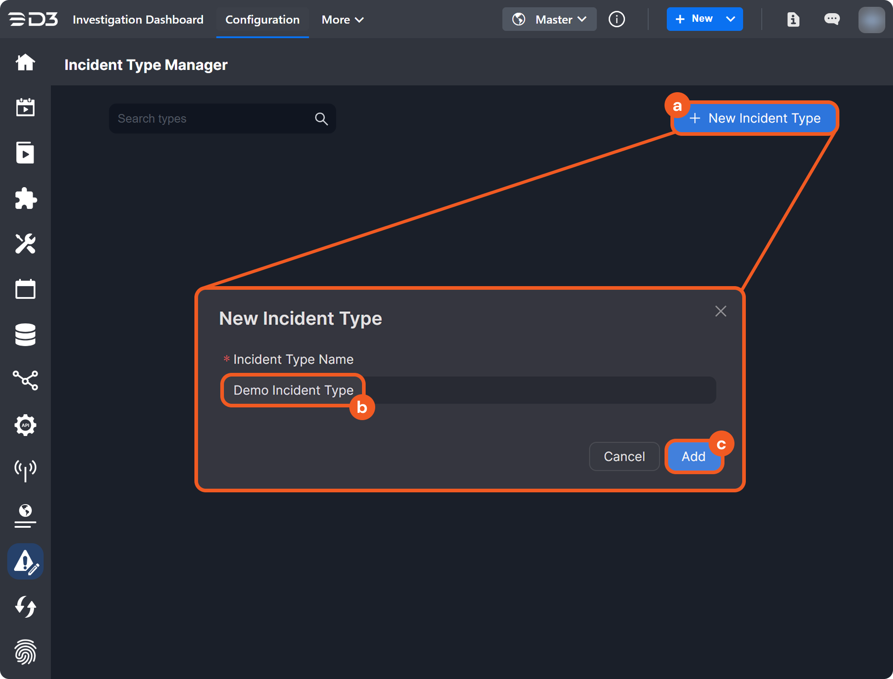
Task: Open the database stack icon
Action: tap(25, 335)
